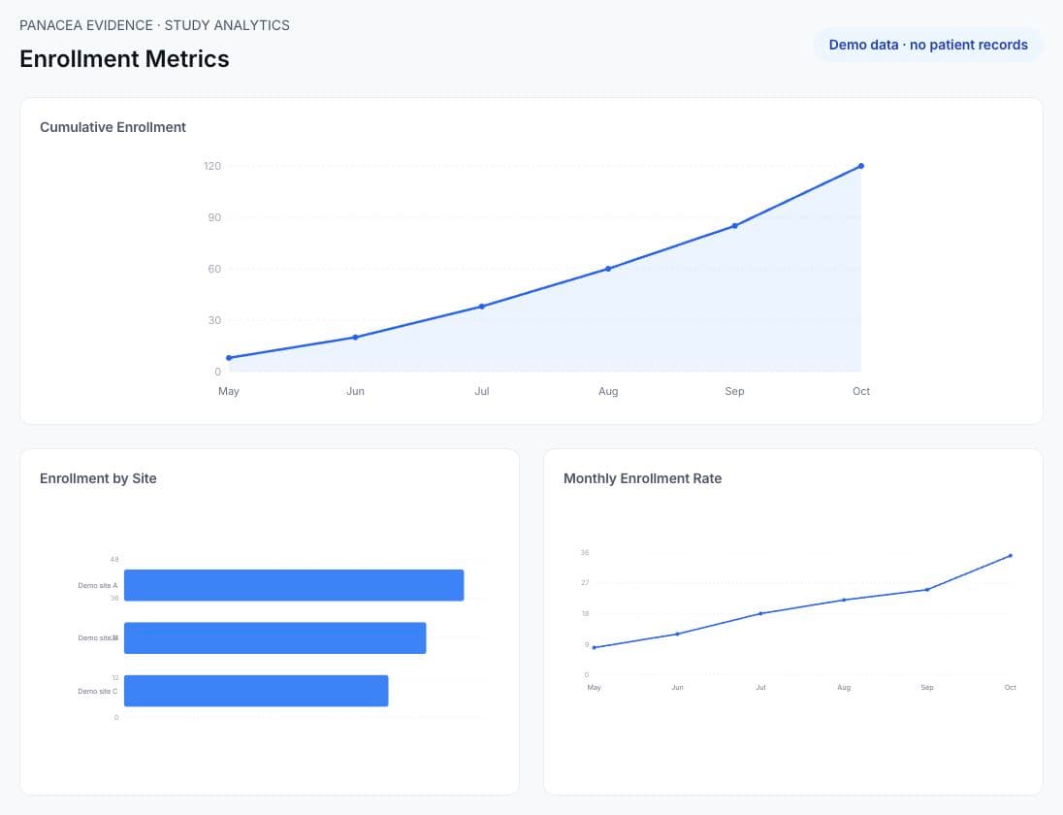1063x815 pixels.
Task: Select the Jul point in Monthly Enrollment Rate
Action: 760,613
